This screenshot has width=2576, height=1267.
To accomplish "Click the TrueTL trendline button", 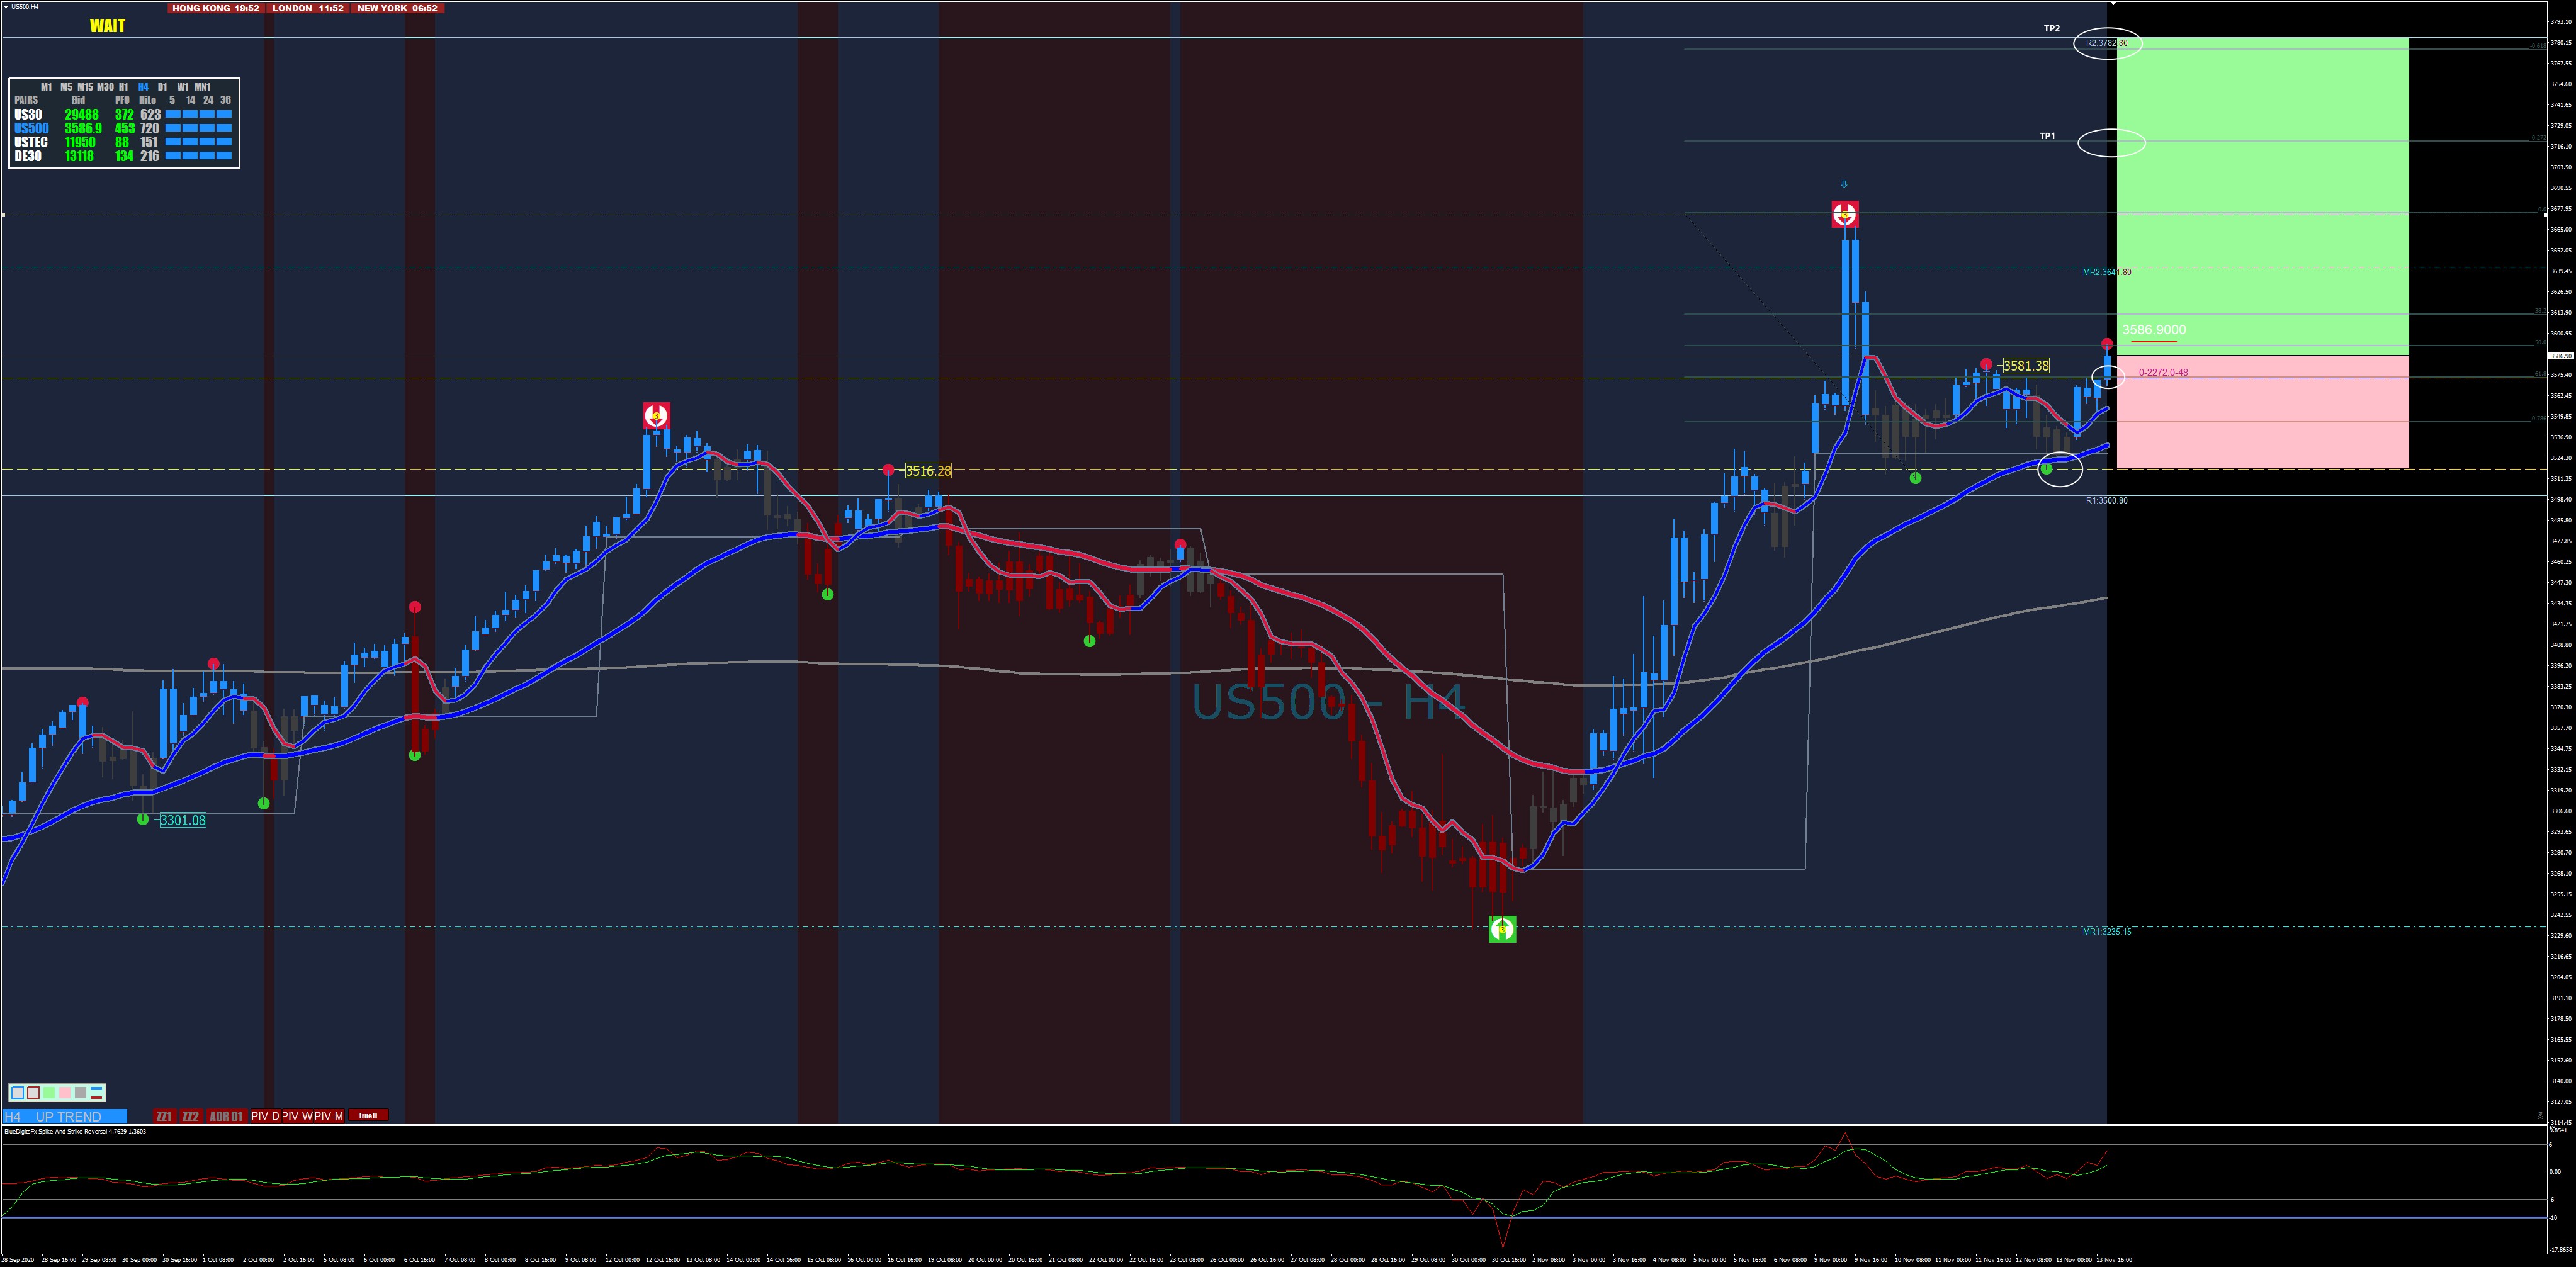I will pyautogui.click(x=368, y=1116).
